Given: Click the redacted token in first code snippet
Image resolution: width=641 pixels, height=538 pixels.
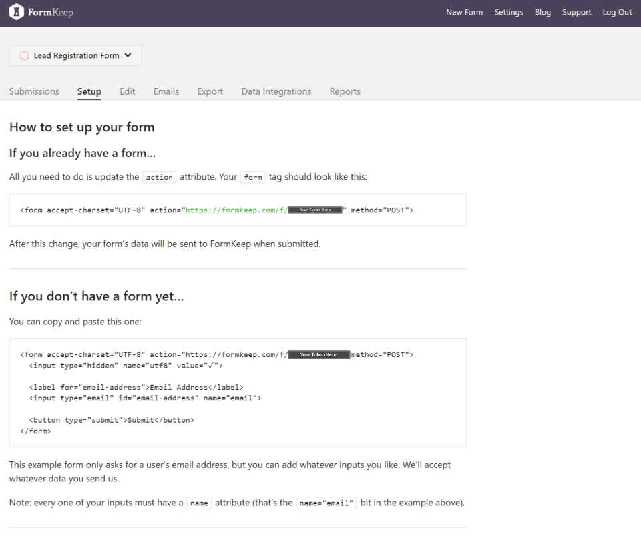Looking at the screenshot, I should [x=315, y=210].
